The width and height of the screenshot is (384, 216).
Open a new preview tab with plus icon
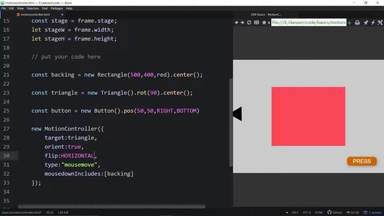[x=349, y=23]
